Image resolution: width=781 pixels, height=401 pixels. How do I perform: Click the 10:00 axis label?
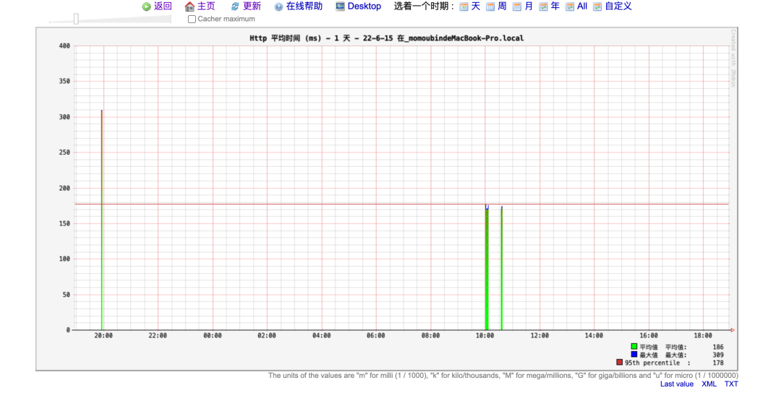coord(485,336)
